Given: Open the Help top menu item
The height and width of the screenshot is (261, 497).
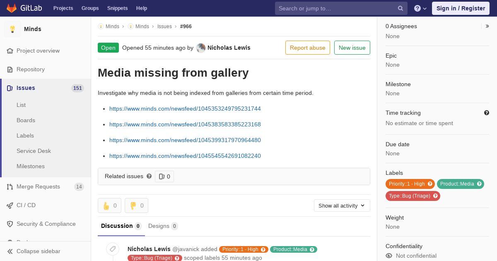Looking at the screenshot, I should [142, 8].
